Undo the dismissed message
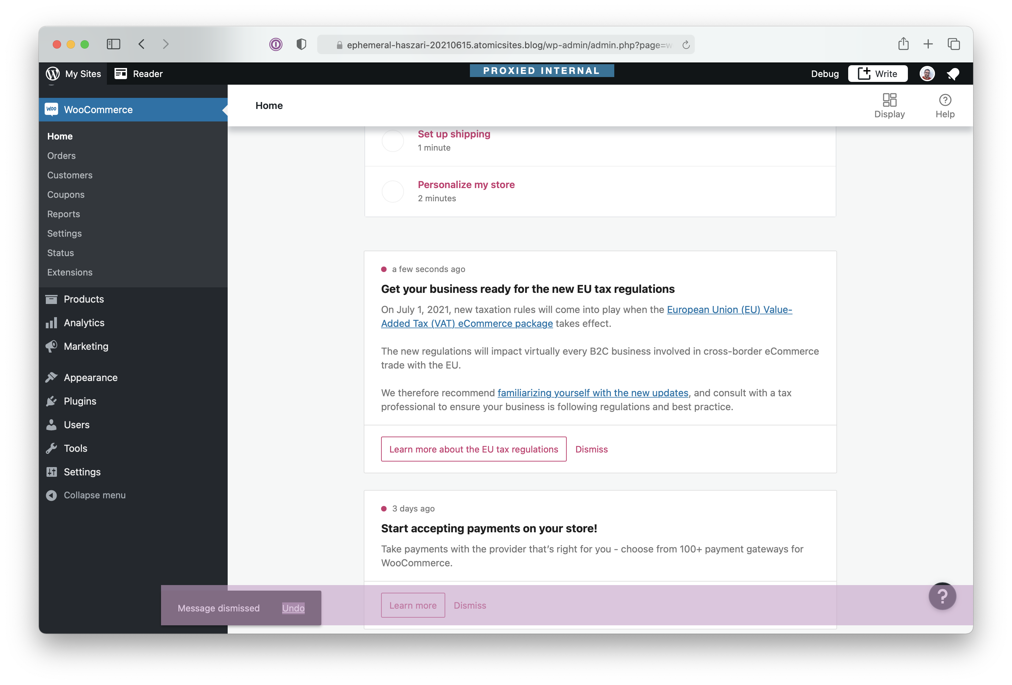The width and height of the screenshot is (1012, 685). (293, 608)
